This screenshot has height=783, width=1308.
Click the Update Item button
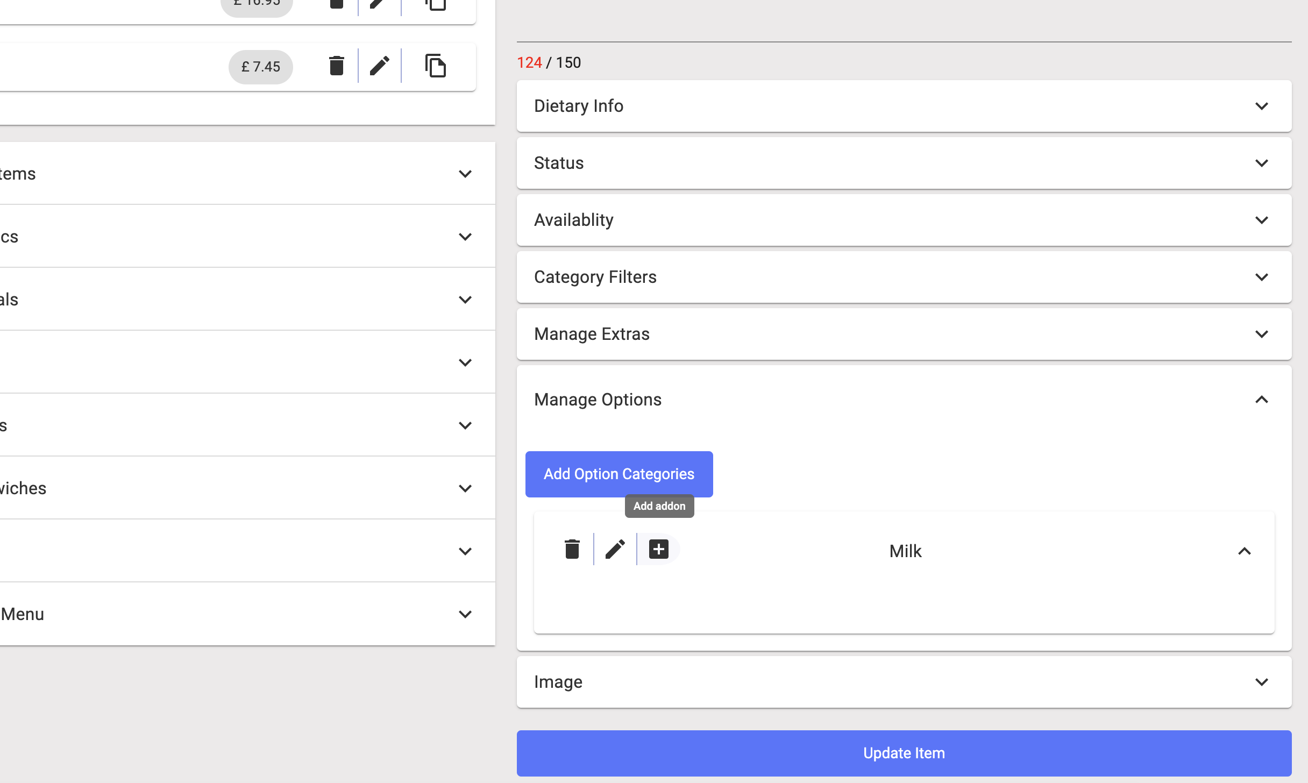coord(904,753)
